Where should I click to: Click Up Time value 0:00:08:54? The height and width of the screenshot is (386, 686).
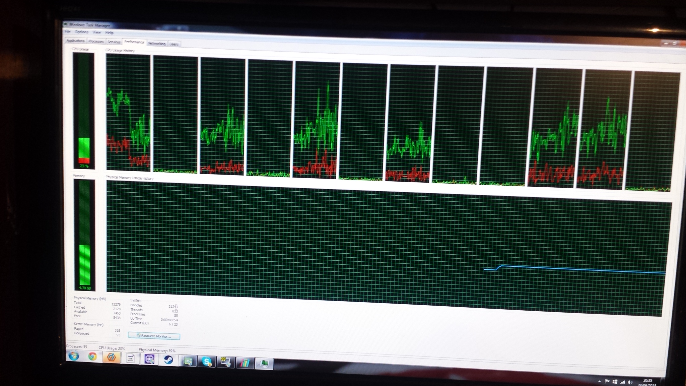pos(169,320)
